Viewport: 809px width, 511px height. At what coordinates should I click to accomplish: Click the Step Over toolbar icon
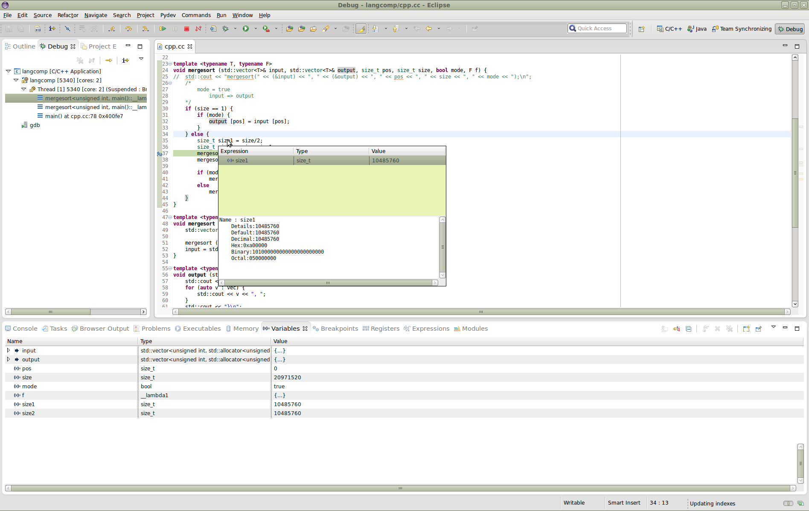coord(128,29)
